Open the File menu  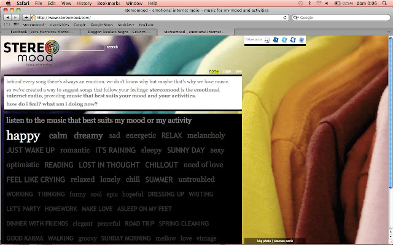click(x=38, y=3)
